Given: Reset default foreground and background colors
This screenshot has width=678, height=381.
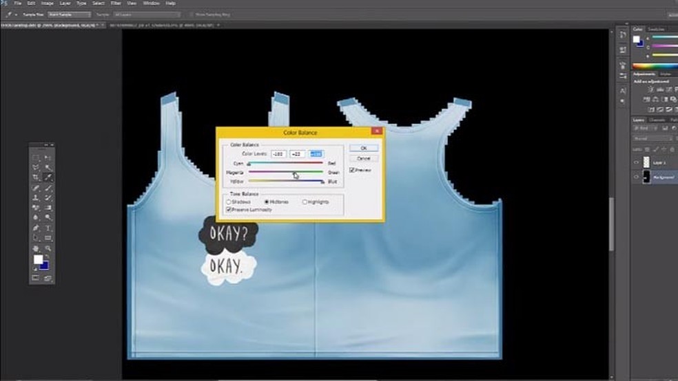Looking at the screenshot, I should (35, 269).
